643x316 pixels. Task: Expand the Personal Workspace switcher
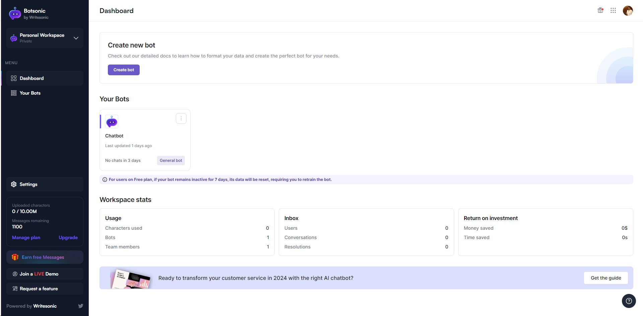pos(76,38)
